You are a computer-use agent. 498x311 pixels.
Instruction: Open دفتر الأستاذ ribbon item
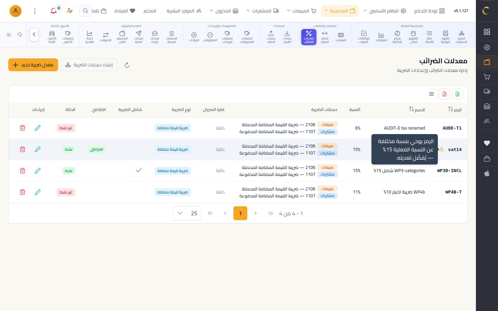(429, 37)
